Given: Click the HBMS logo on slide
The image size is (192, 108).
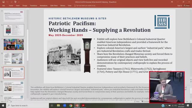Looking at the screenshot, I should click(162, 22).
